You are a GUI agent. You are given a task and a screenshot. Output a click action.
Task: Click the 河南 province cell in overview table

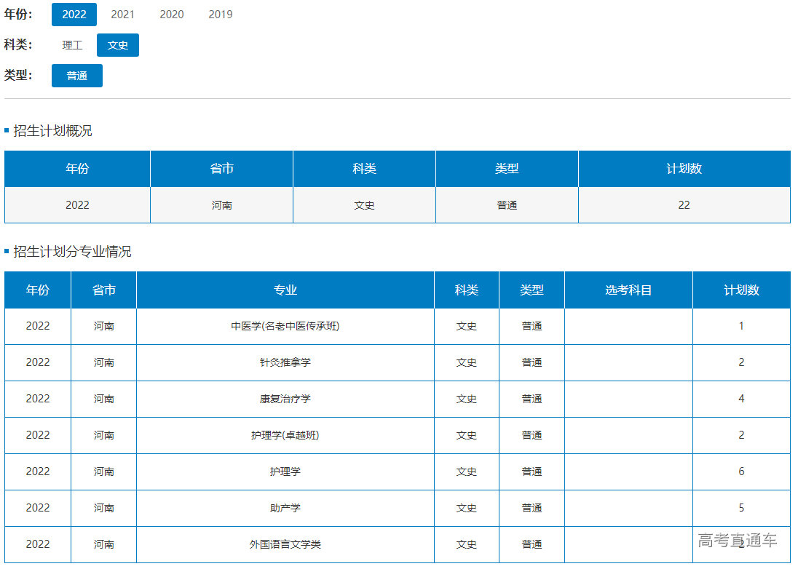click(x=221, y=205)
